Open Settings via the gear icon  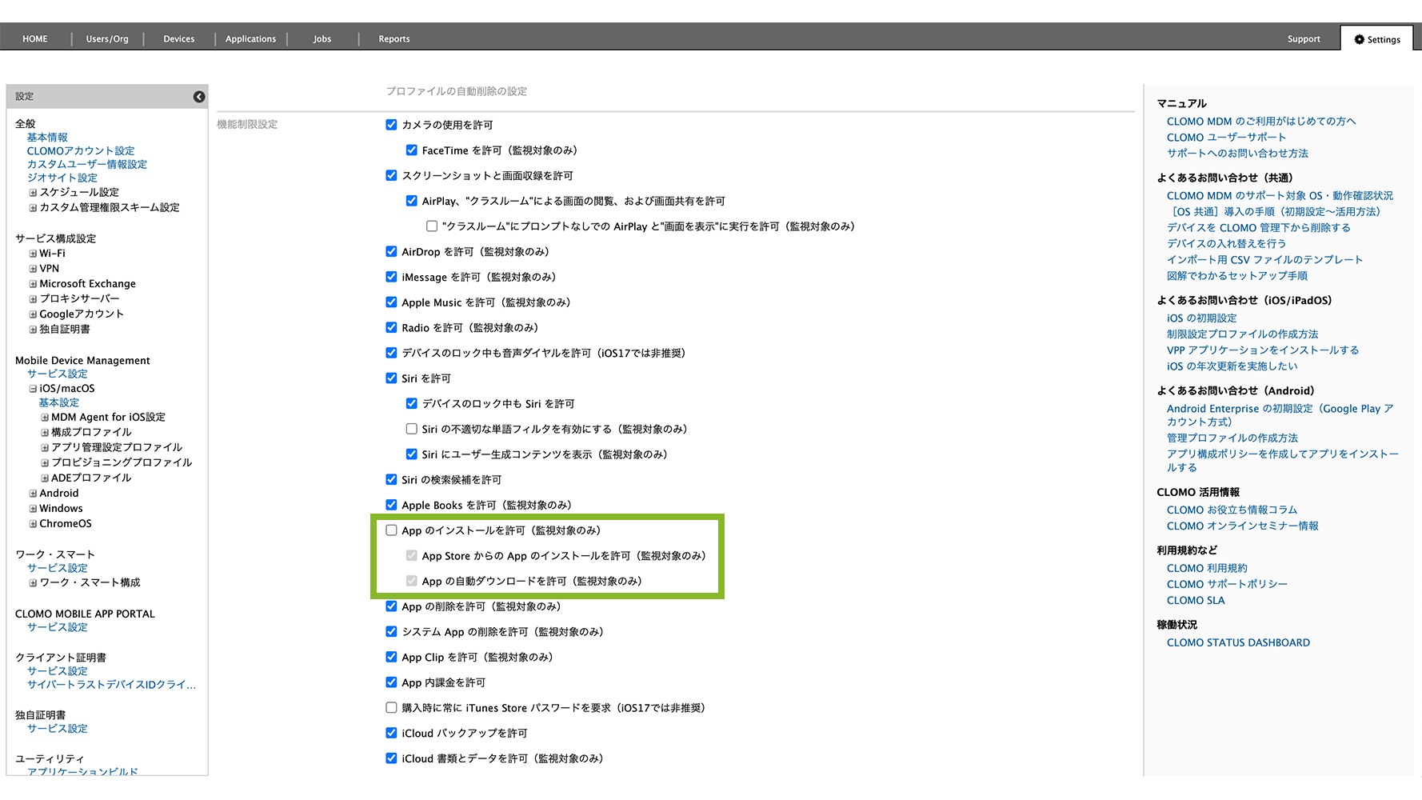pyautogui.click(x=1359, y=39)
